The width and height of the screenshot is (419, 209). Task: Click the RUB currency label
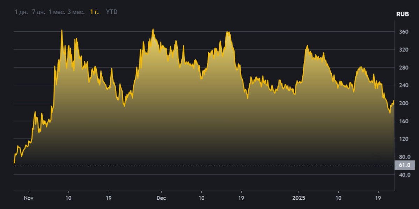pyautogui.click(x=403, y=14)
